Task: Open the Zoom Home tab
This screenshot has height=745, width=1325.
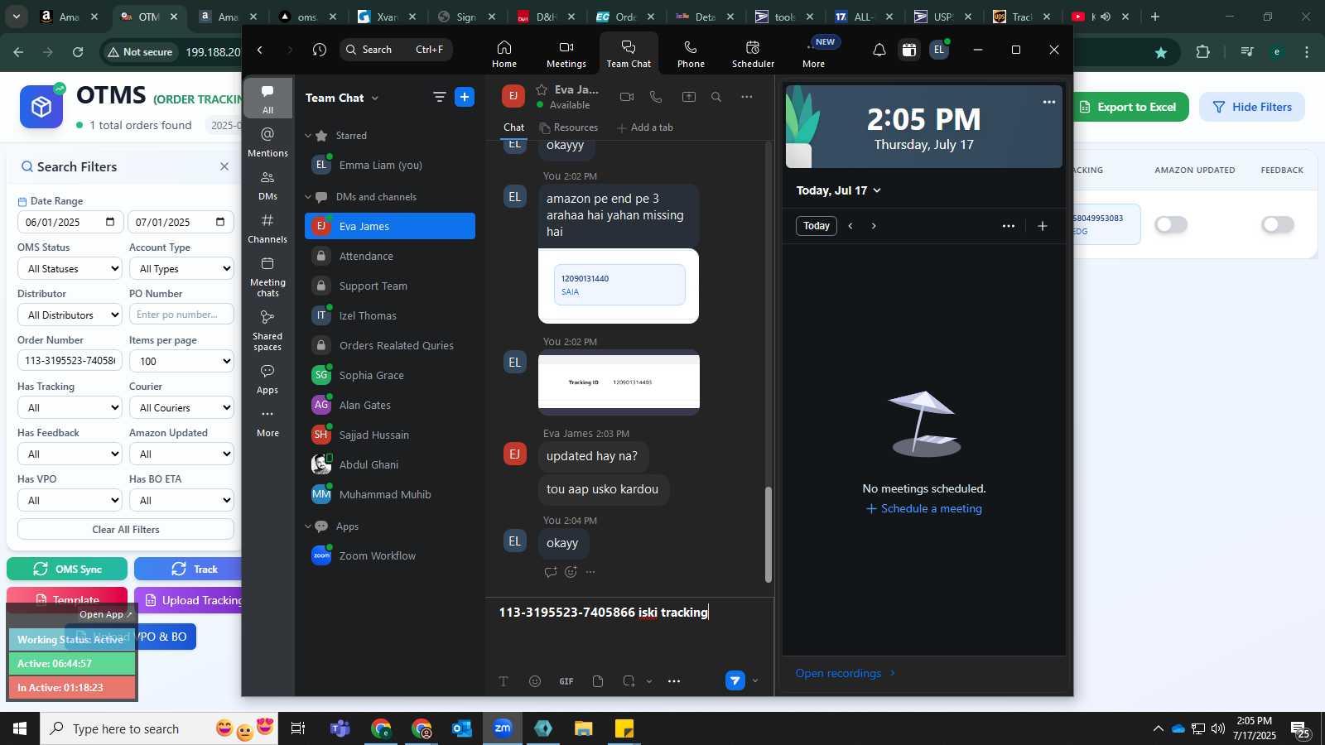Action: click(x=503, y=54)
